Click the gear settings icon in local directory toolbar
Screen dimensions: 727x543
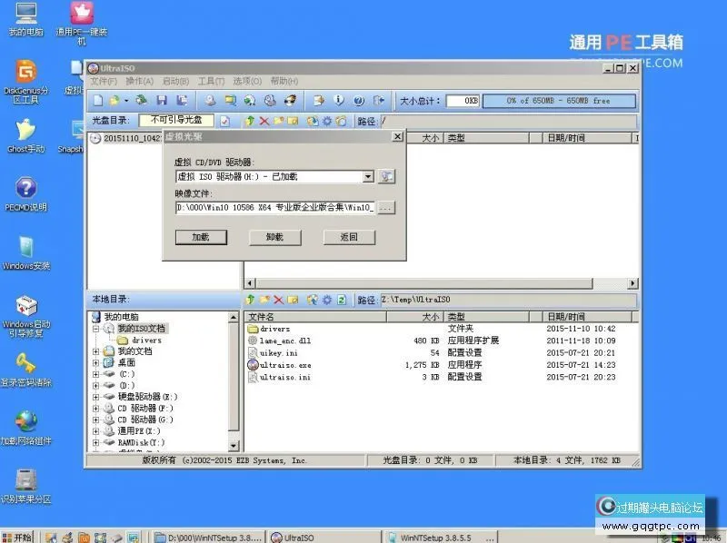coord(327,299)
